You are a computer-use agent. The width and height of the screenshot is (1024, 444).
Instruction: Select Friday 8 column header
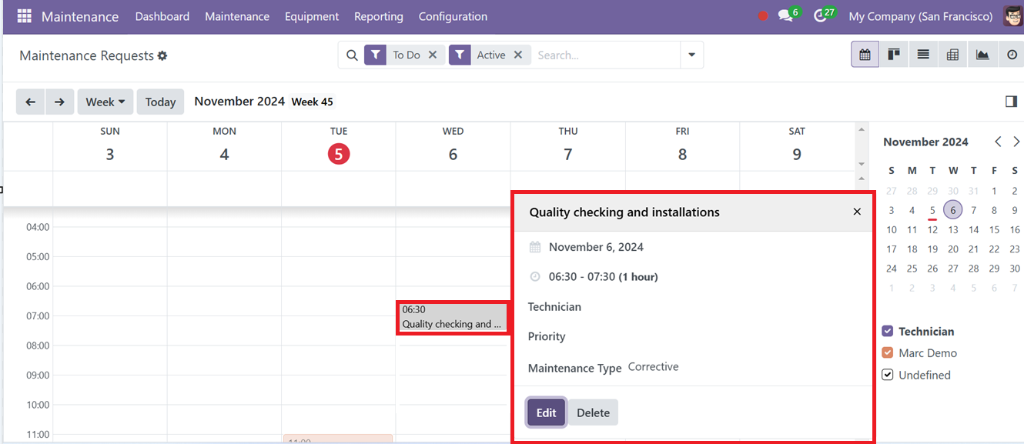683,146
